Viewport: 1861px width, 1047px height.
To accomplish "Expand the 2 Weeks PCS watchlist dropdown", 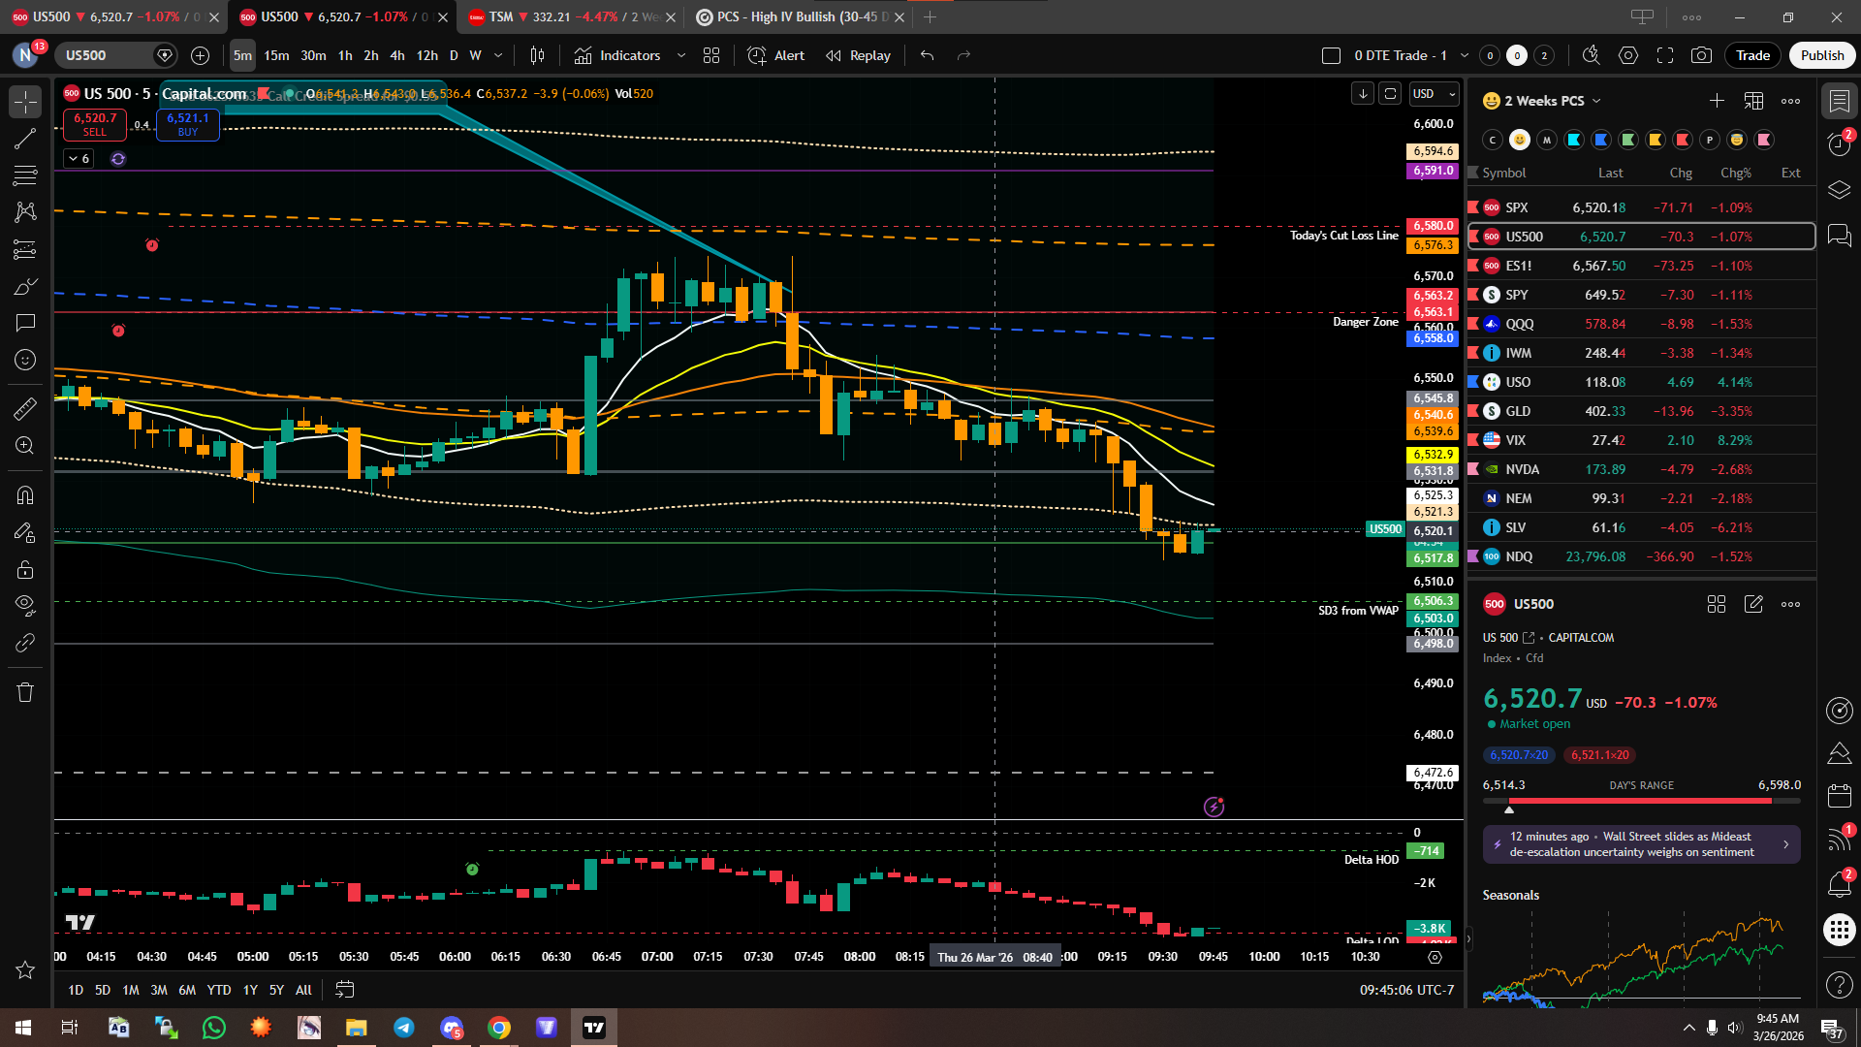I will tap(1596, 101).
